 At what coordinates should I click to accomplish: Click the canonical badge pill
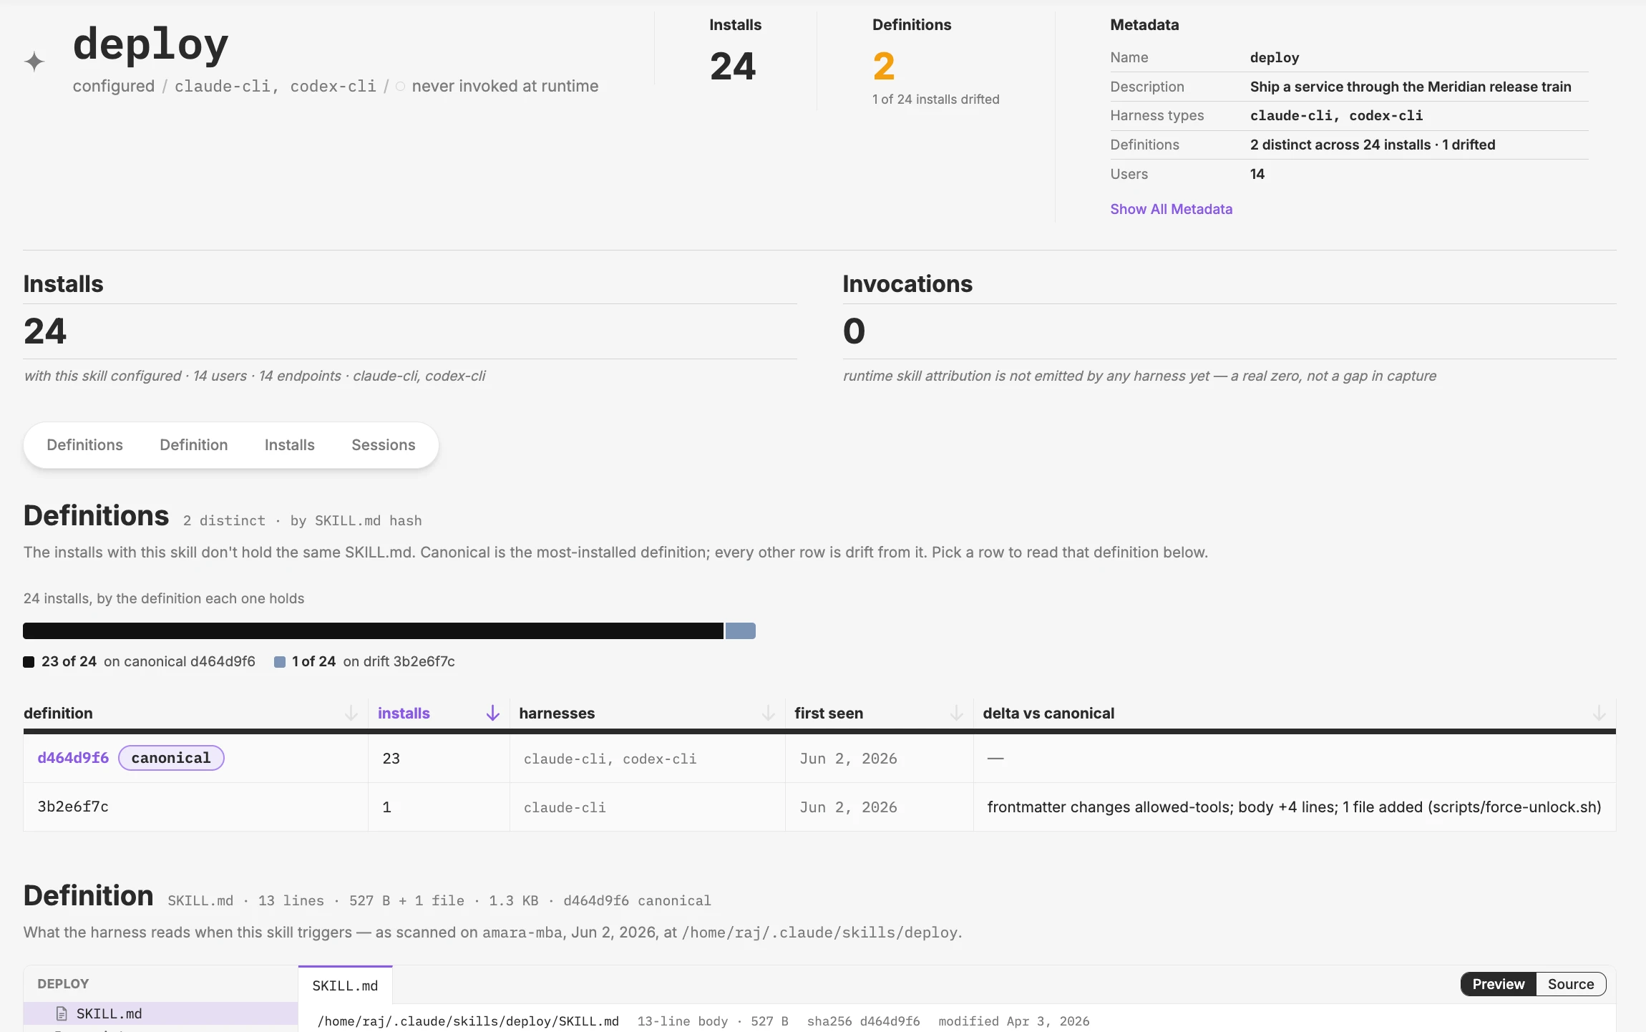[x=171, y=758]
